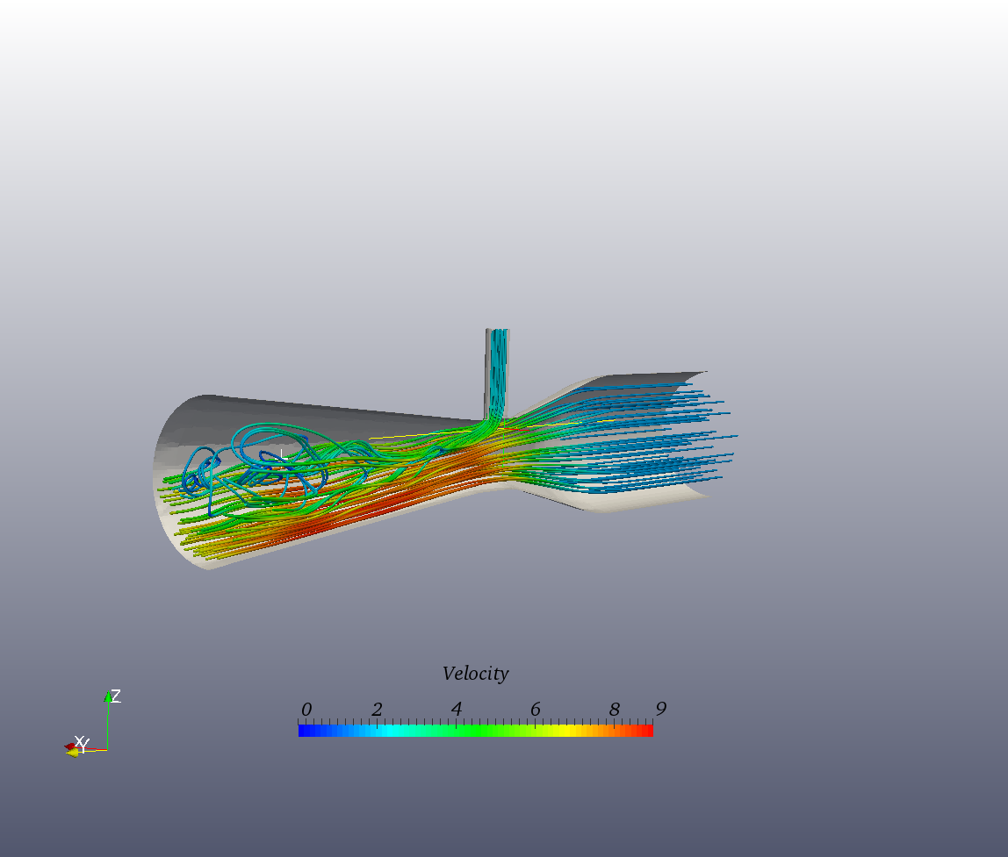1008x857 pixels.
Task: Click the velocity color bar
Action: point(476,731)
